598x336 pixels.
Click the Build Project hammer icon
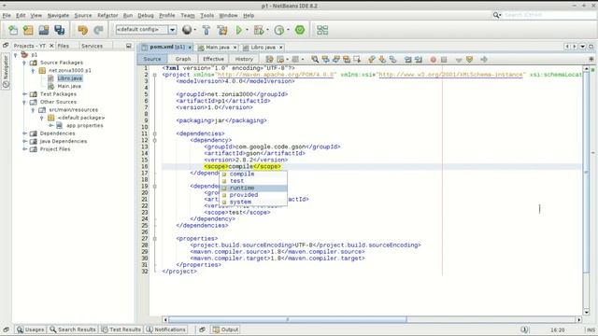[x=206, y=30]
